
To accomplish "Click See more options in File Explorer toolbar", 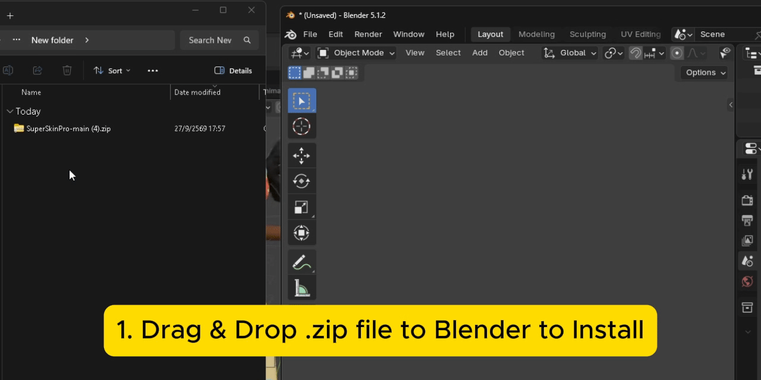I will click(x=153, y=71).
